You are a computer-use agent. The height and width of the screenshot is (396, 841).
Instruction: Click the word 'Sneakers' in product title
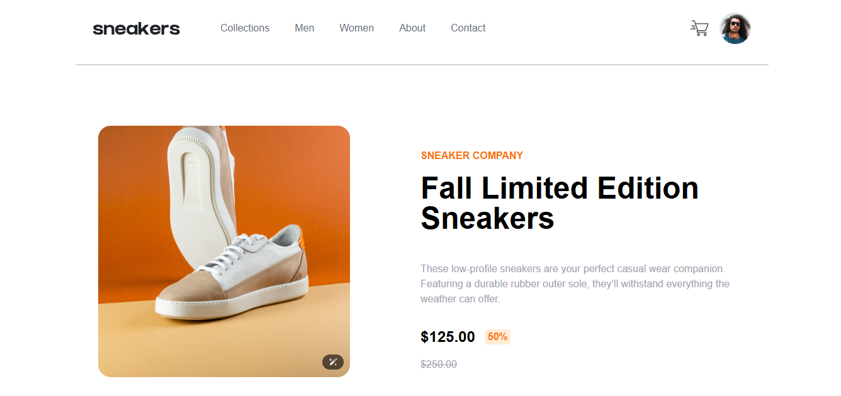tap(487, 218)
